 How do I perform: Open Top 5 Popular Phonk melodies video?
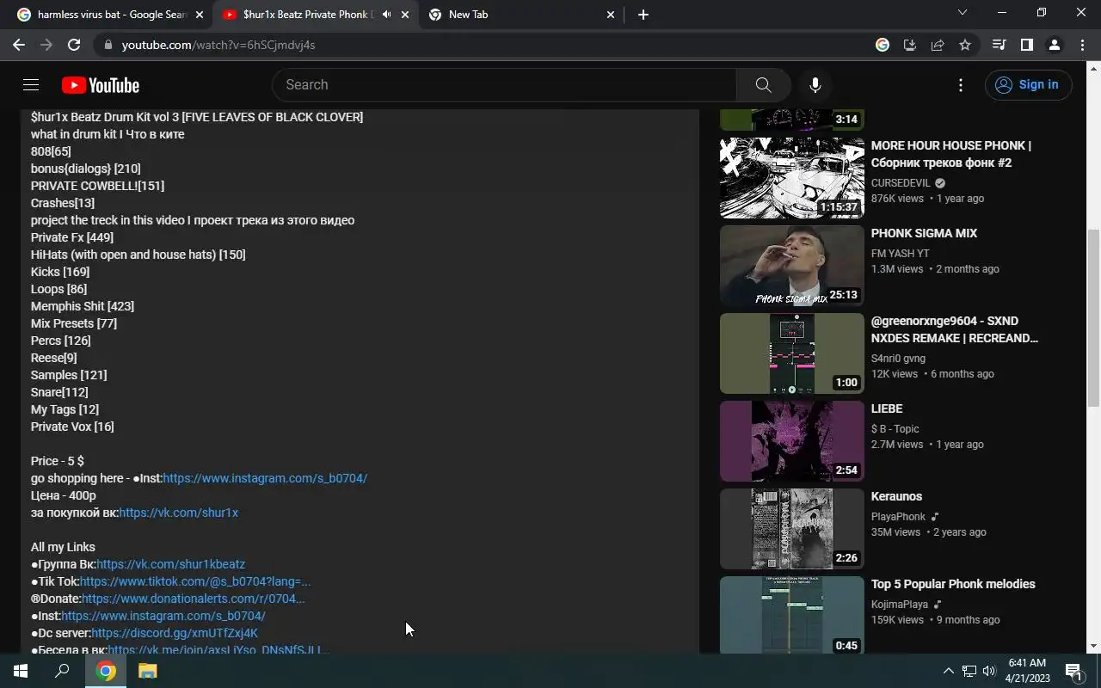[953, 584]
